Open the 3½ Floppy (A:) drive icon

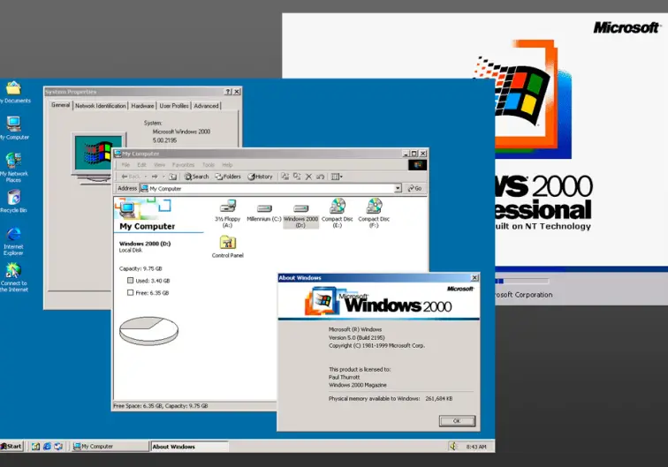point(227,208)
